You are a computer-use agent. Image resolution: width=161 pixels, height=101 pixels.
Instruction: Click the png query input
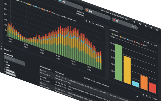[98, 14]
